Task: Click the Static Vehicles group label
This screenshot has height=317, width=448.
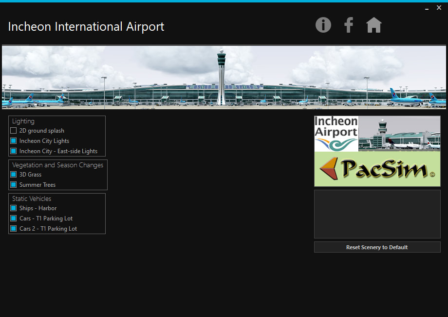Action: click(x=32, y=198)
